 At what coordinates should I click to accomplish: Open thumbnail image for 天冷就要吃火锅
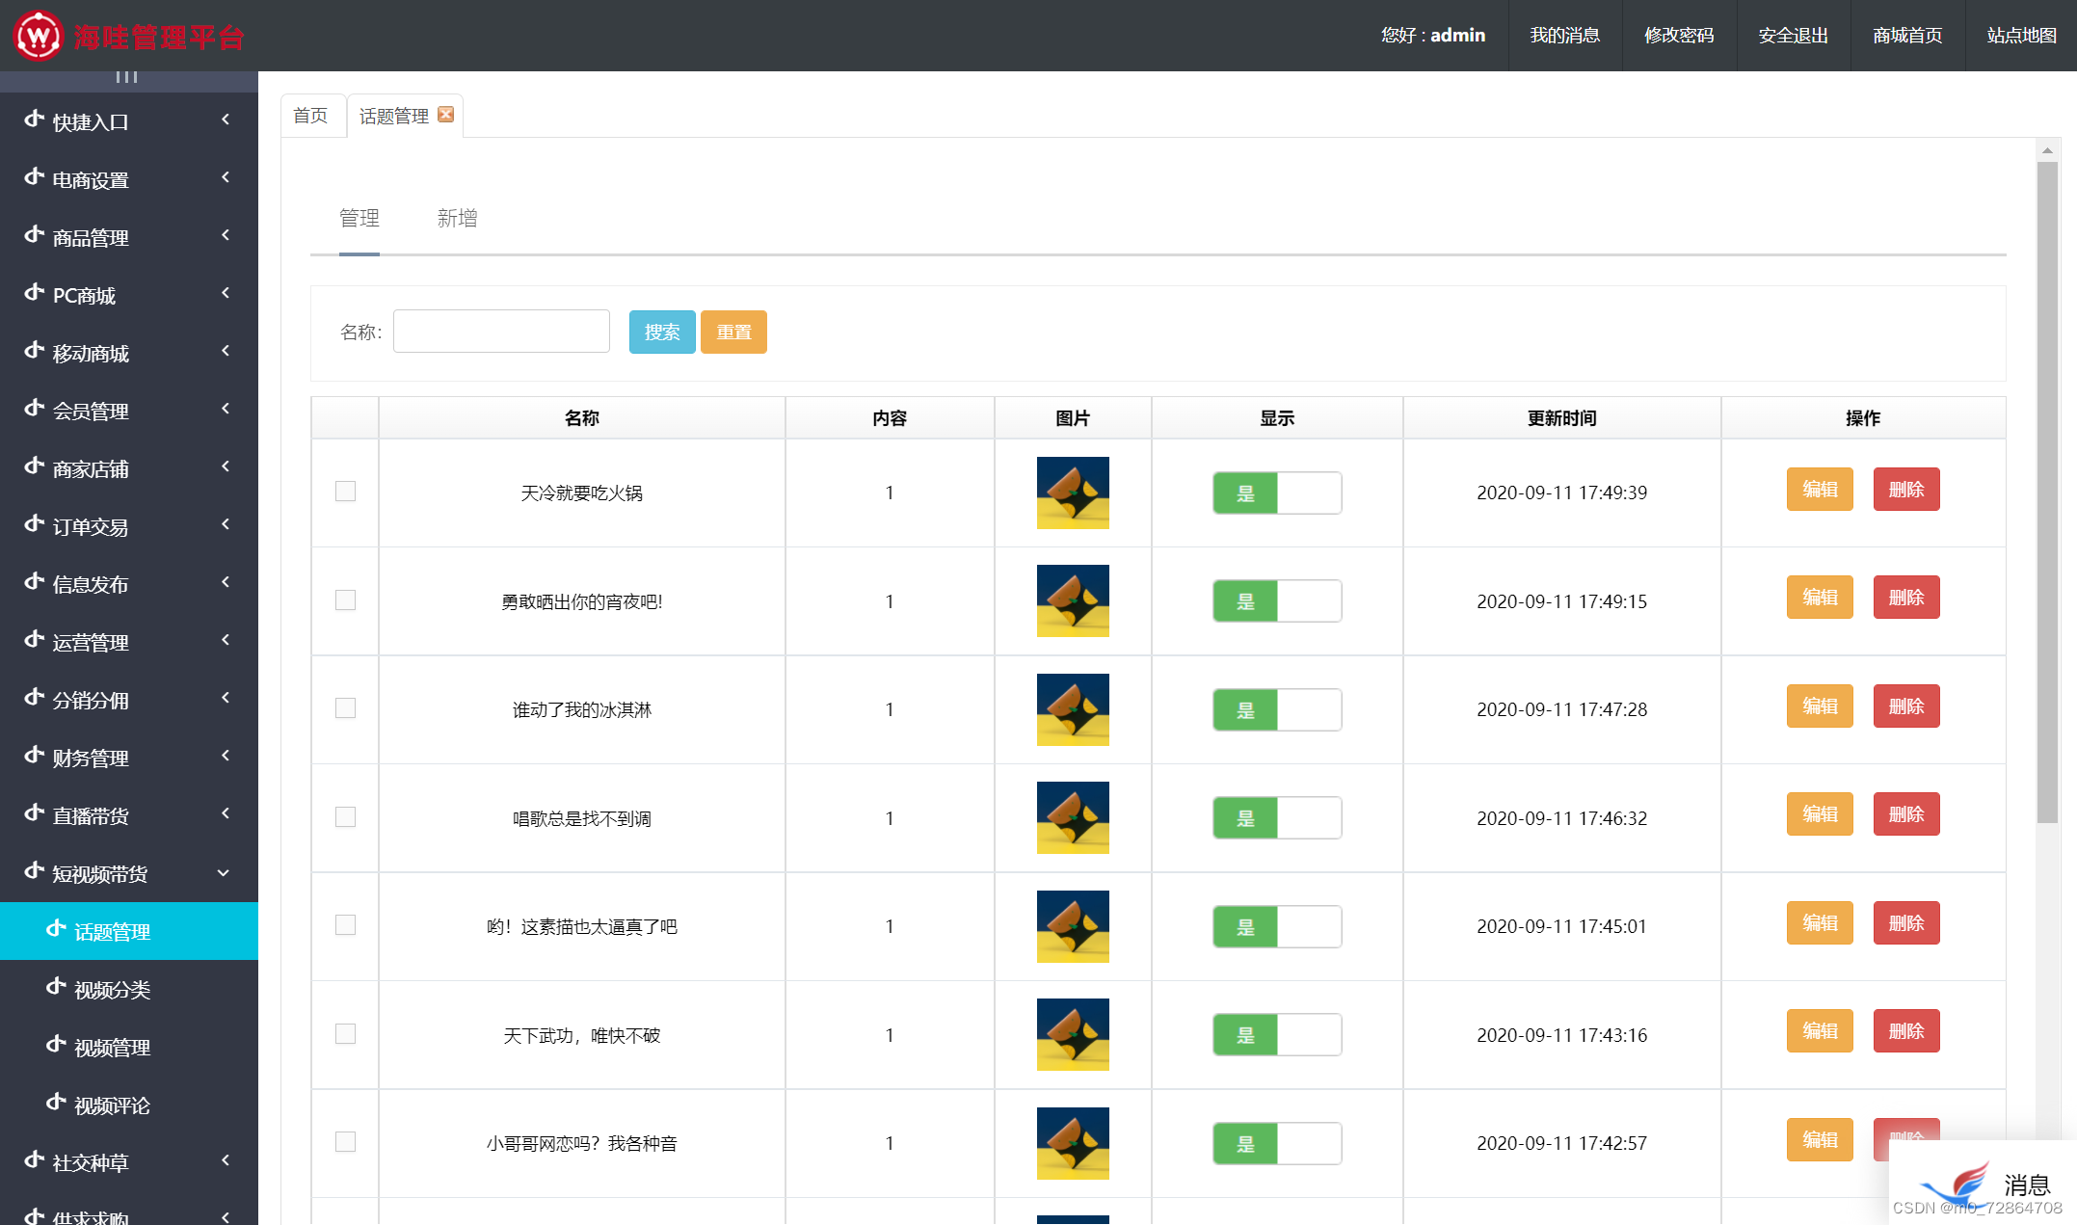1073,493
